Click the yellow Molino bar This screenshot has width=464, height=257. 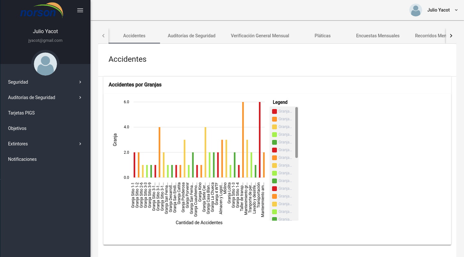pos(226,159)
